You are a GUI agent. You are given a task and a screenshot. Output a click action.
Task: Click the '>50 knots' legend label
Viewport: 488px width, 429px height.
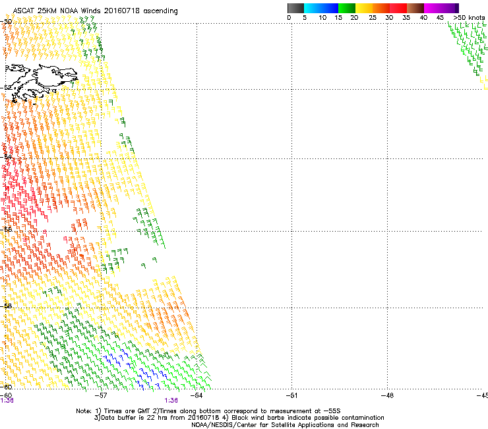469,18
